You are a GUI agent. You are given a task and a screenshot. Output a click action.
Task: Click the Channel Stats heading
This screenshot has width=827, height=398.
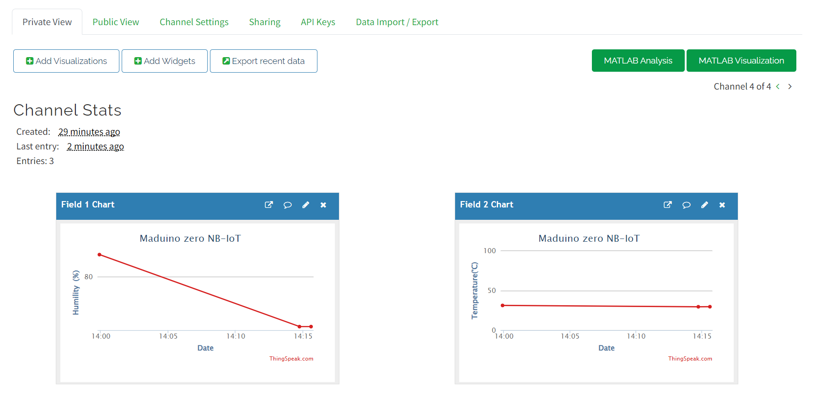(67, 110)
